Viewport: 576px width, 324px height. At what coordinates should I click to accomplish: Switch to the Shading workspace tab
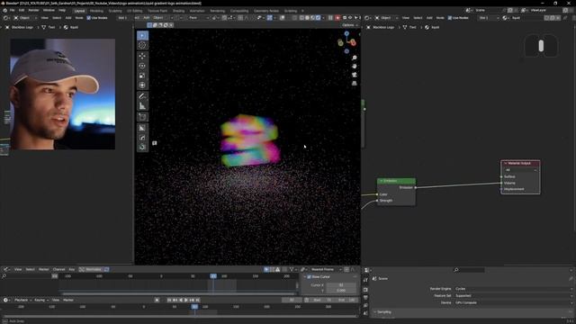(x=178, y=11)
